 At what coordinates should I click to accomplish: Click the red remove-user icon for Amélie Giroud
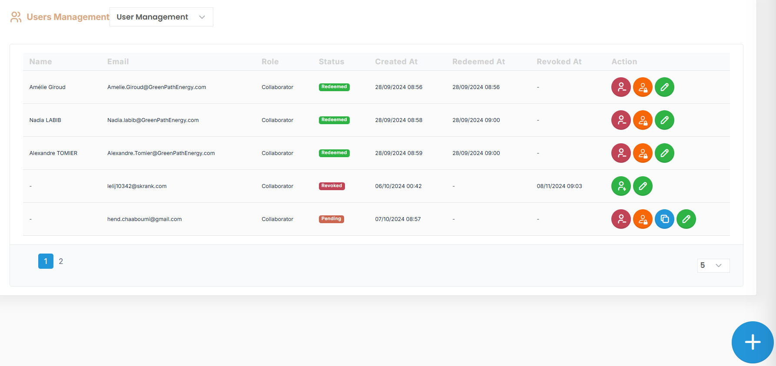pyautogui.click(x=621, y=87)
